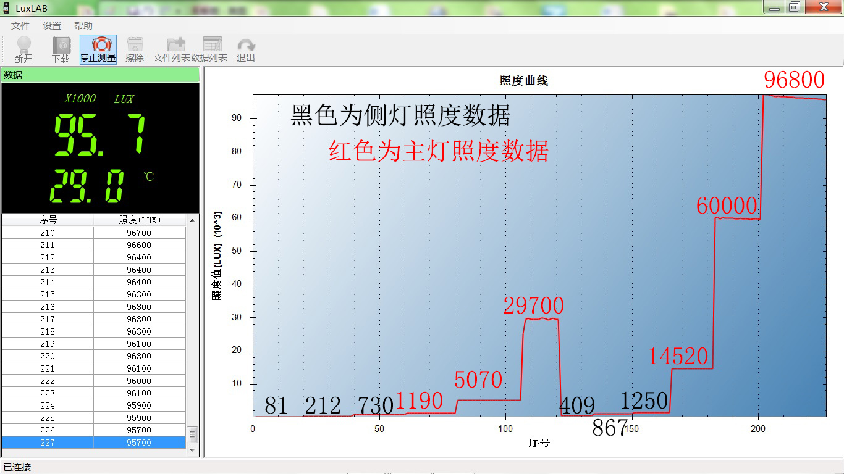Click the 退出 exit toolbar icon

pyautogui.click(x=246, y=49)
